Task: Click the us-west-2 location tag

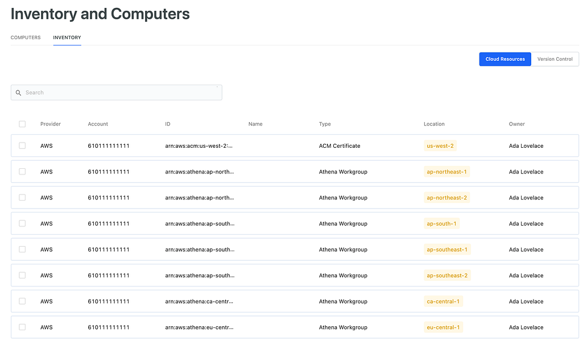Action: click(x=440, y=146)
